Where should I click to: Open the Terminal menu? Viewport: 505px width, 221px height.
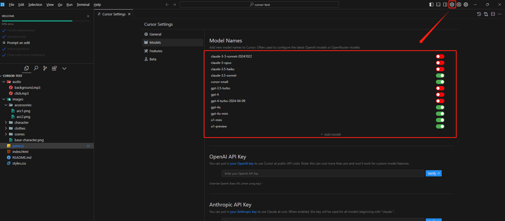click(x=83, y=5)
